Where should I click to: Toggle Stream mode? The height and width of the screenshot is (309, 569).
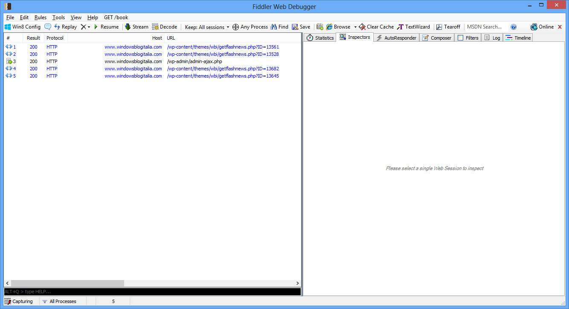pyautogui.click(x=136, y=27)
